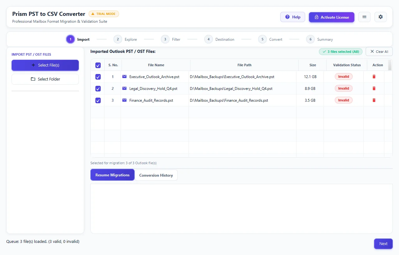Click the Invalid badge for Legal_Discovery_Hold_Q4.pst
The width and height of the screenshot is (399, 255).
pyautogui.click(x=344, y=88)
